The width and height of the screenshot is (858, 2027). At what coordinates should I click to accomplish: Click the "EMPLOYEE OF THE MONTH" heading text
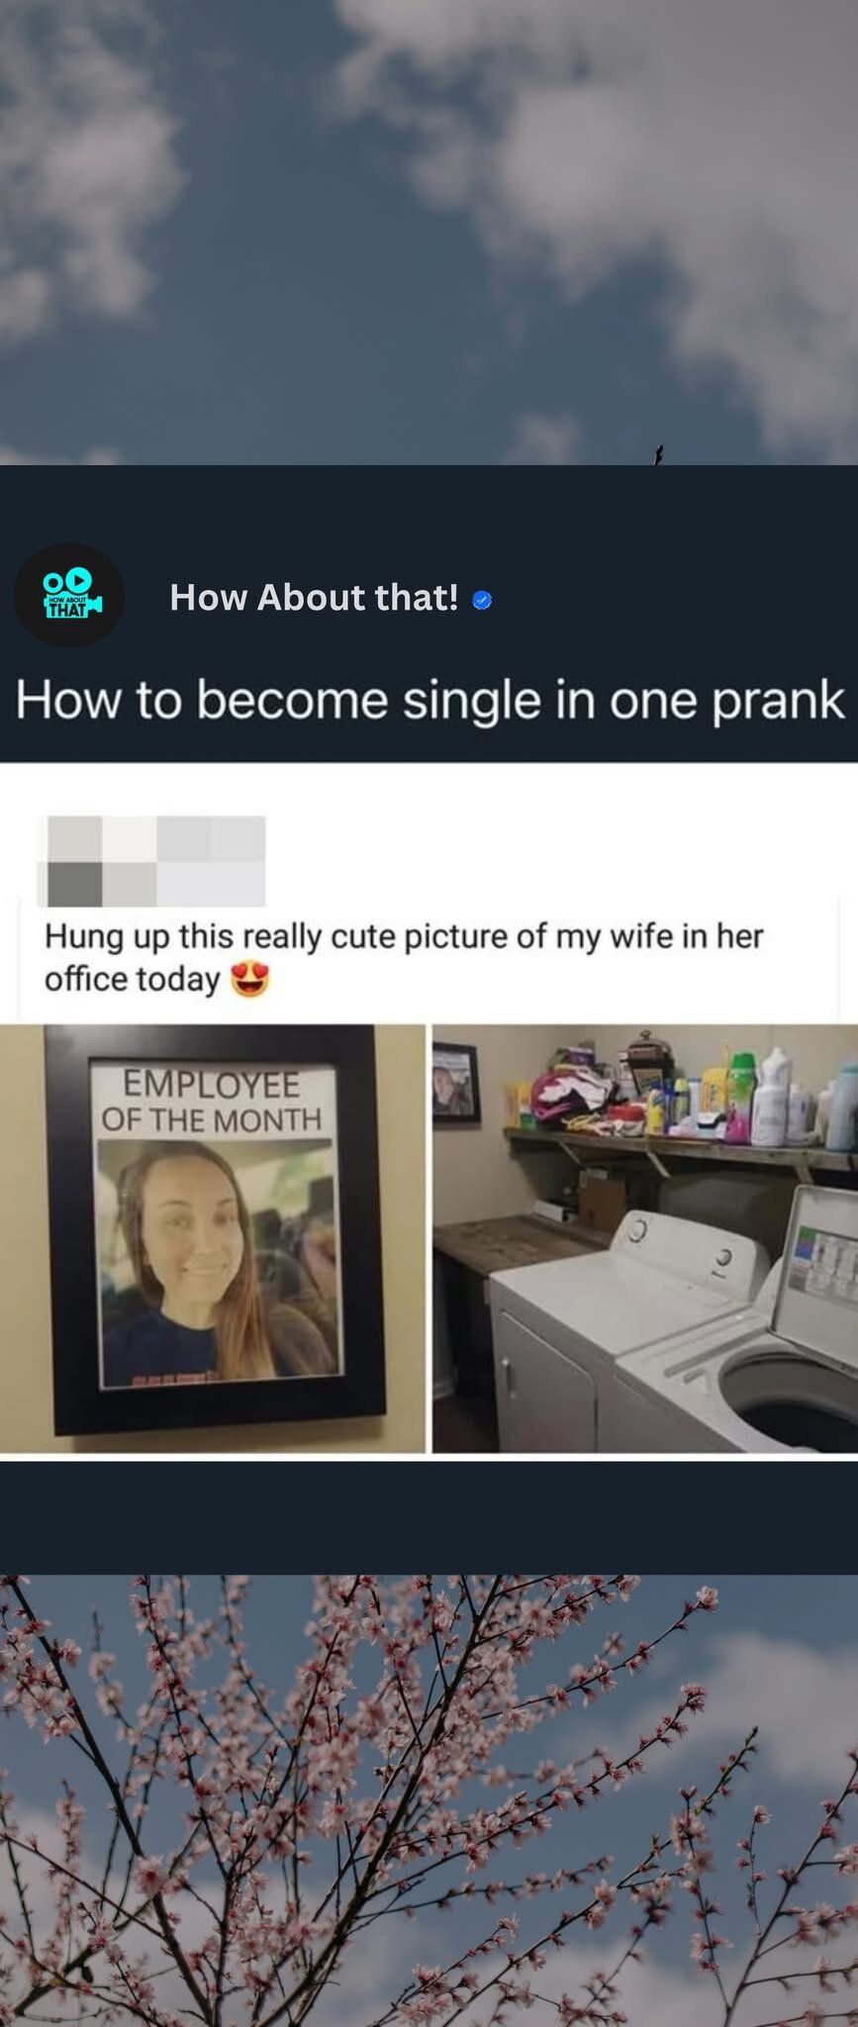(x=212, y=1102)
